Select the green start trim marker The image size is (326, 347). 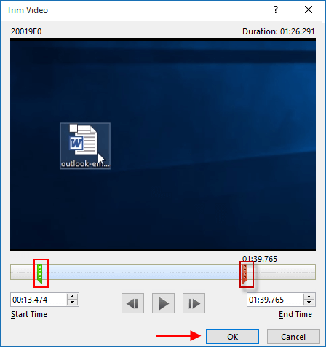click(x=40, y=274)
